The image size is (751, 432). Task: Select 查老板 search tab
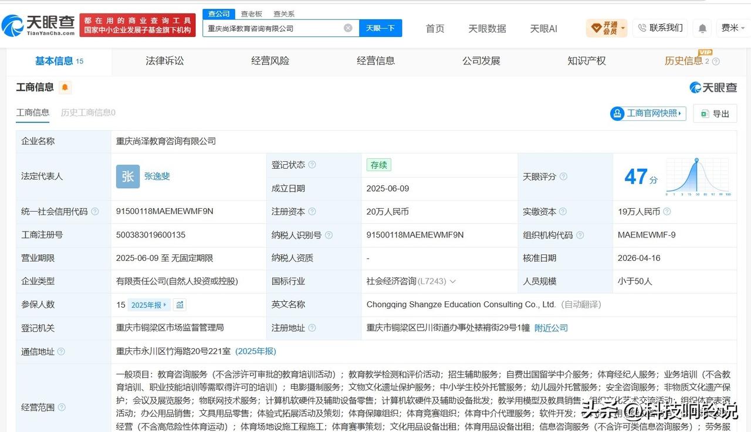point(252,13)
